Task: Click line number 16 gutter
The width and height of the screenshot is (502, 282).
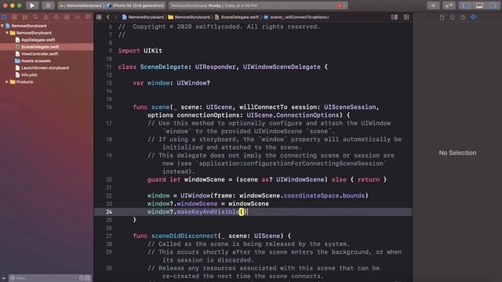Action: [109, 107]
